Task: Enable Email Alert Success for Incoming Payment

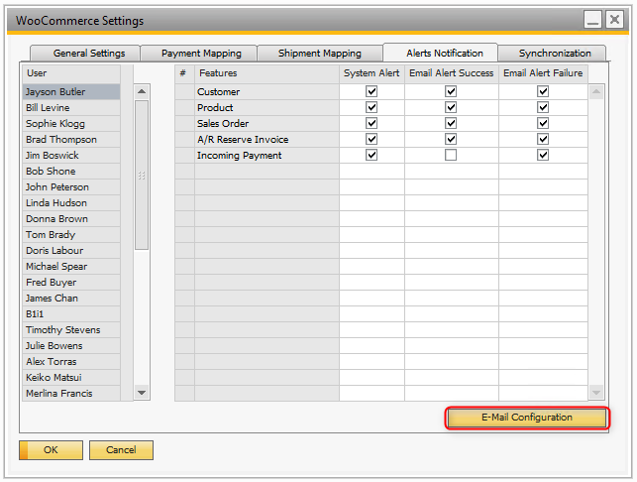Action: pos(451,156)
